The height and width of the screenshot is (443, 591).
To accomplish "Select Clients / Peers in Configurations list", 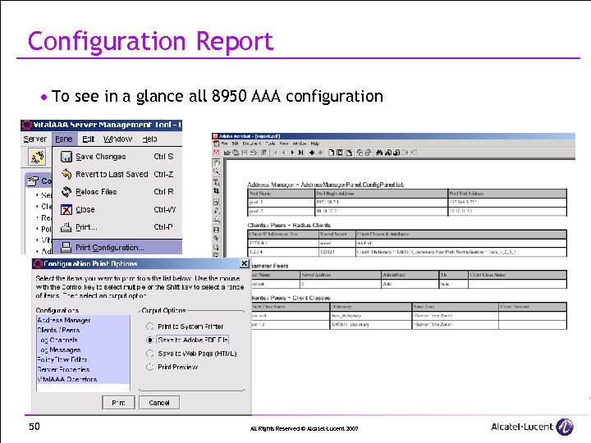I will (x=83, y=330).
